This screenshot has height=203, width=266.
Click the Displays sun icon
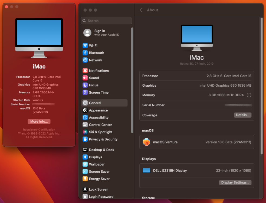pos(85,157)
